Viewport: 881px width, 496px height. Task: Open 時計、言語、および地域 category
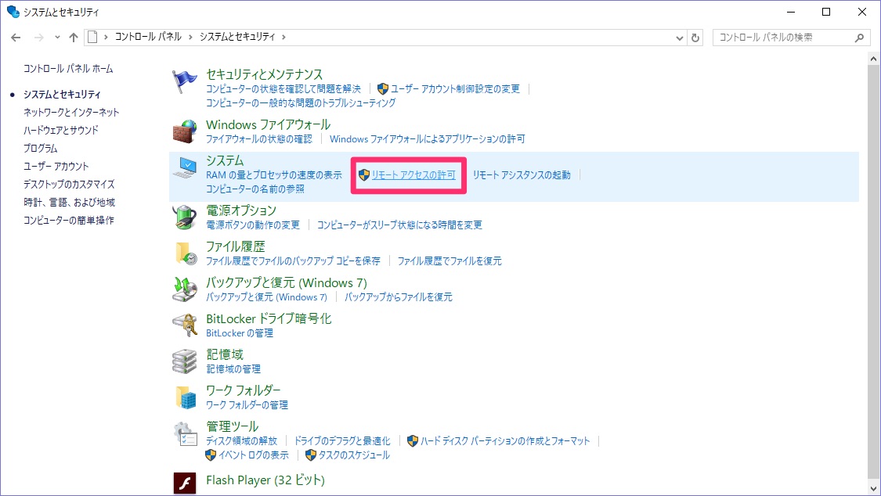click(x=69, y=202)
